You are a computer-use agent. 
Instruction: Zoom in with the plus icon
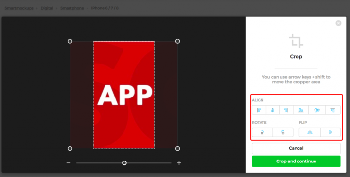179,163
